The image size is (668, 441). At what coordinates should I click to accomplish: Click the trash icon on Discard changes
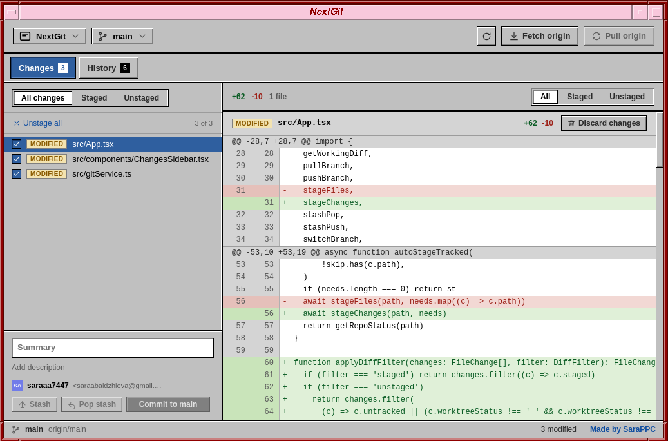click(x=571, y=123)
